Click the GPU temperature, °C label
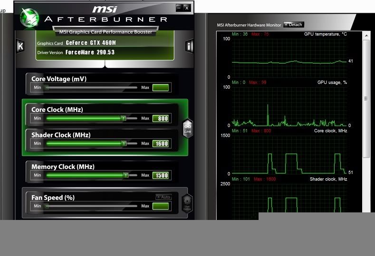The height and width of the screenshot is (256, 375). 326,34
